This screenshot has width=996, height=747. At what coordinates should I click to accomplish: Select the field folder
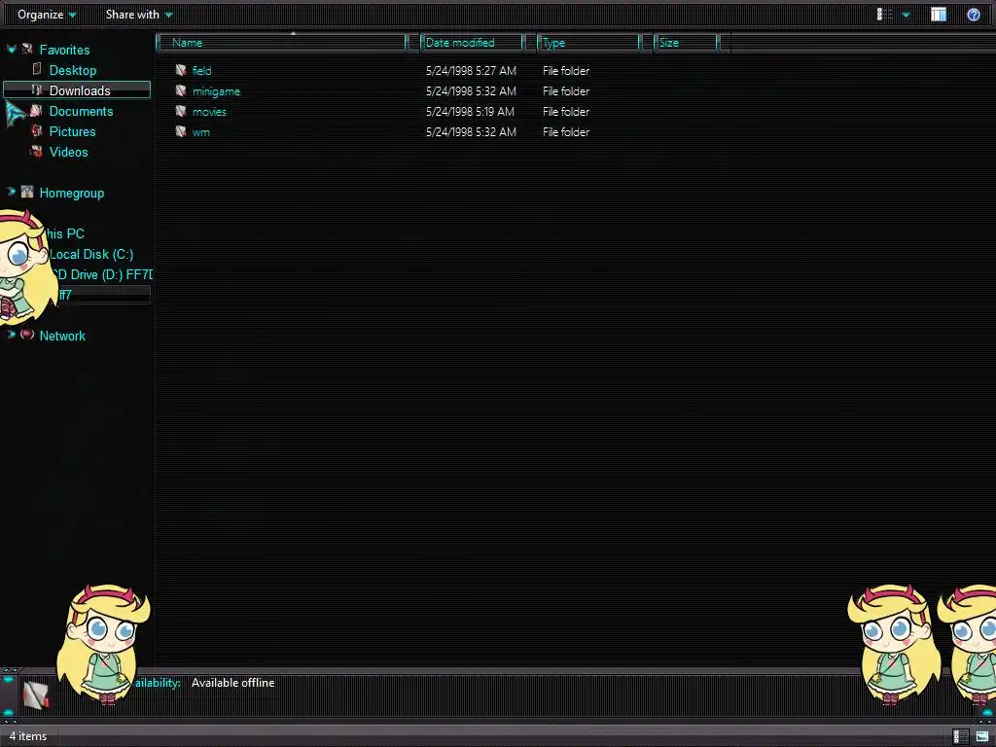pyautogui.click(x=202, y=70)
